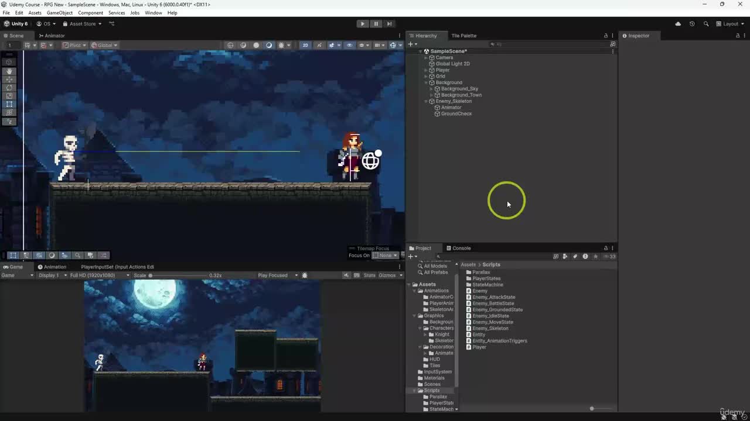Open the Play Focused dropdown
Image resolution: width=750 pixels, height=421 pixels.
click(x=278, y=275)
